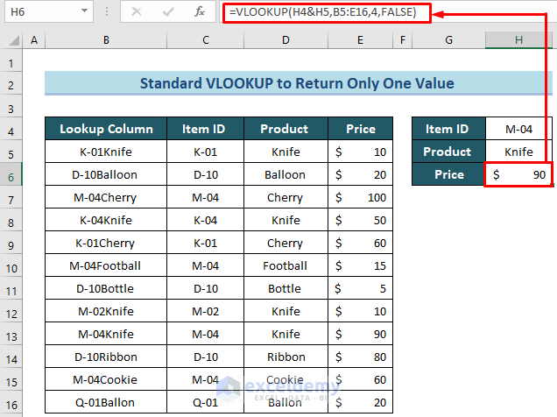The width and height of the screenshot is (557, 417).
Task: Select column A header
Action: coord(34,40)
